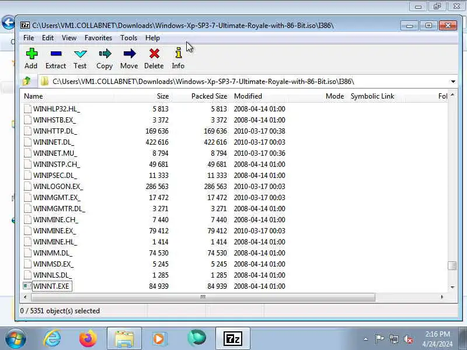Click the Move toolbar icon
The image size is (467, 350).
[129, 54]
